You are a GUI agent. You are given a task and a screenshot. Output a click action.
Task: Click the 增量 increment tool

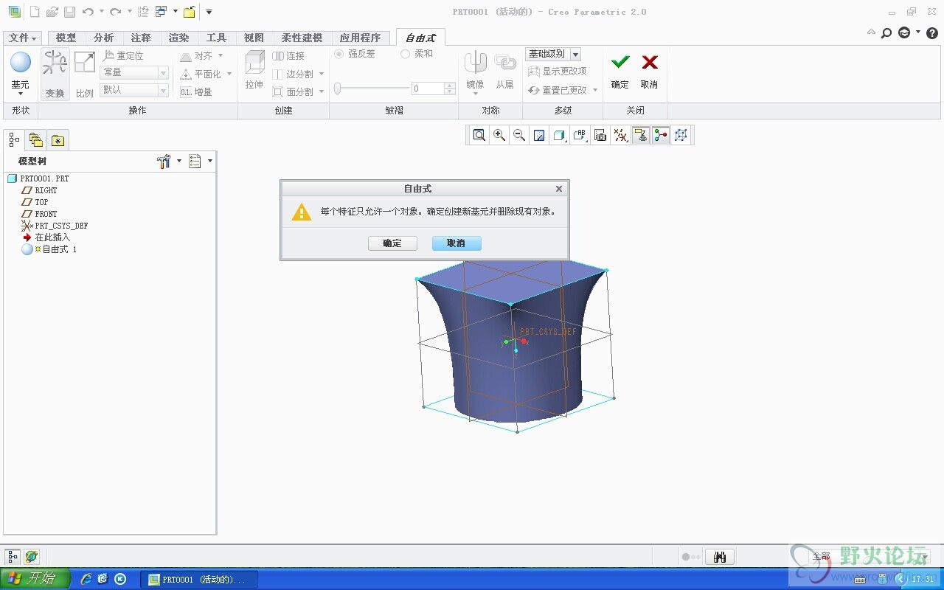click(x=196, y=92)
